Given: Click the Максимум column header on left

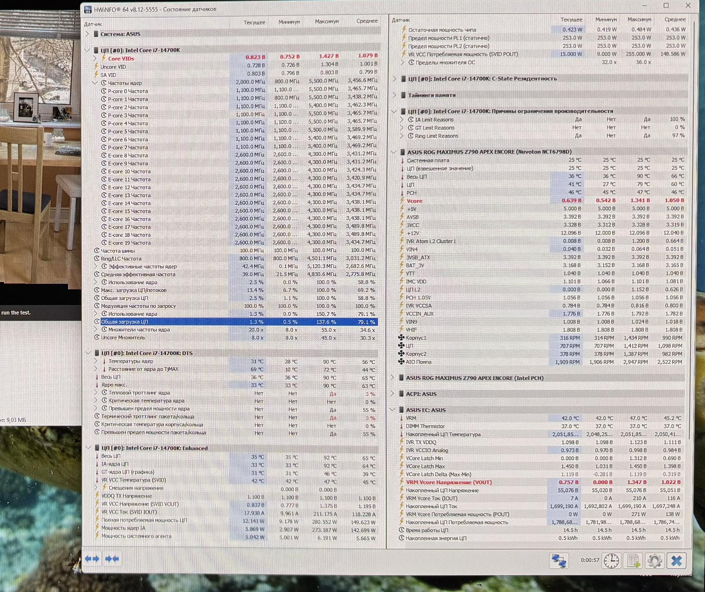Looking at the screenshot, I should click(x=327, y=22).
